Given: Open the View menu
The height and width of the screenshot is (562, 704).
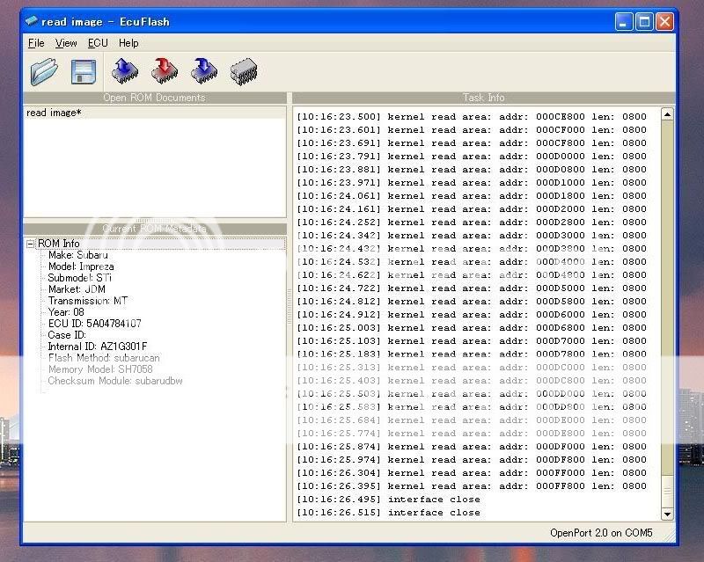Looking at the screenshot, I should pyautogui.click(x=66, y=43).
